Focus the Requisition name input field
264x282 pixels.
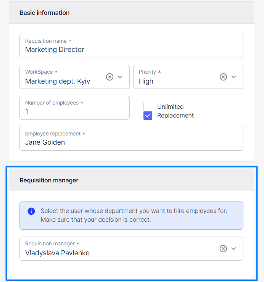pyautogui.click(x=131, y=46)
